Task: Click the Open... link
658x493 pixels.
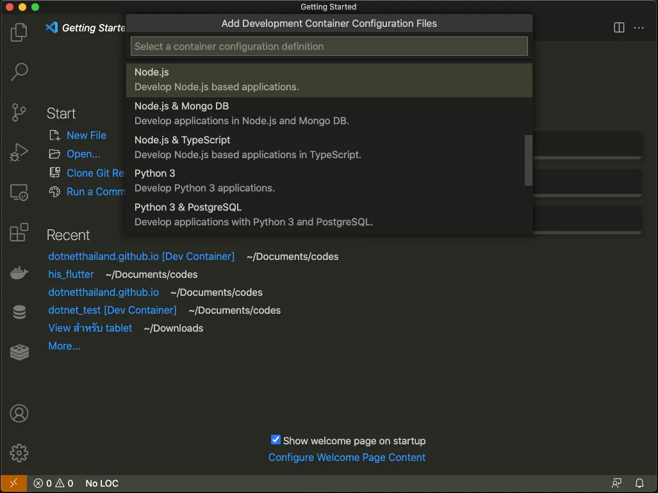Action: (83, 154)
